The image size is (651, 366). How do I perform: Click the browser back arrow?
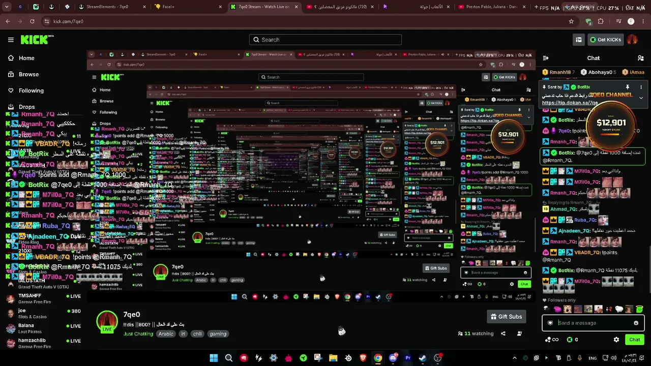point(8,21)
